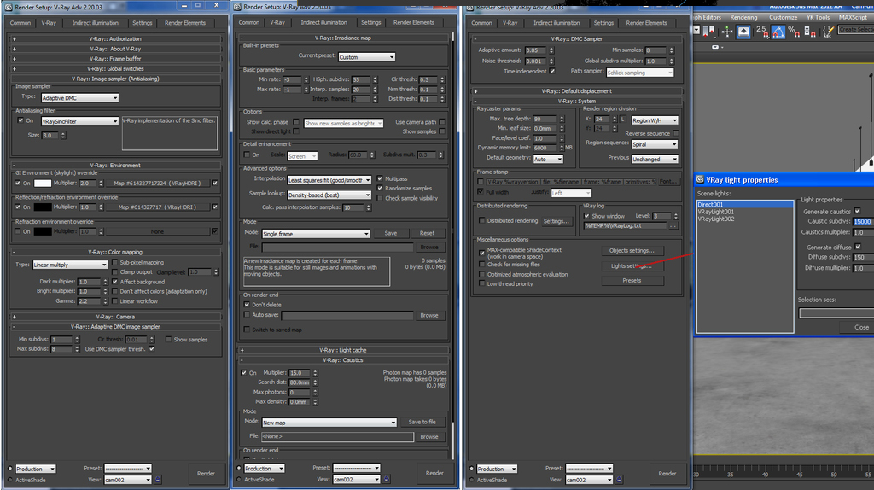Screen dimensions: 874x490
Task: Open MAXScript menu
Action: coord(853,17)
